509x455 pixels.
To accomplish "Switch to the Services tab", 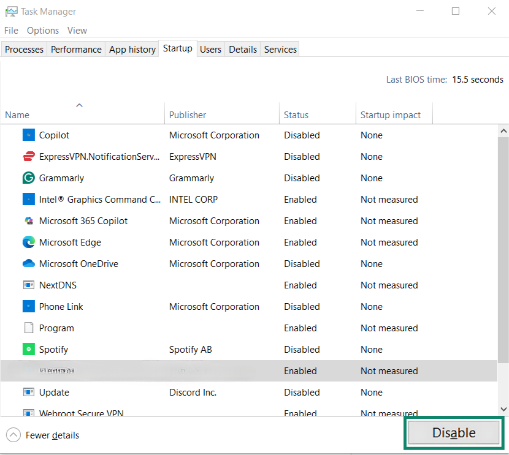I will click(280, 49).
